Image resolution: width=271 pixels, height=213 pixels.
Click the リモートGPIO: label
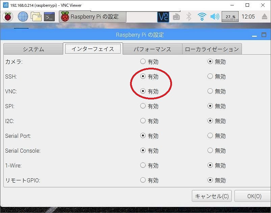pyautogui.click(x=23, y=180)
